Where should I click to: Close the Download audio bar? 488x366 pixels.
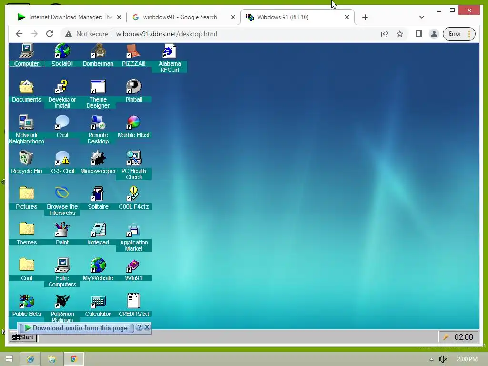click(147, 327)
